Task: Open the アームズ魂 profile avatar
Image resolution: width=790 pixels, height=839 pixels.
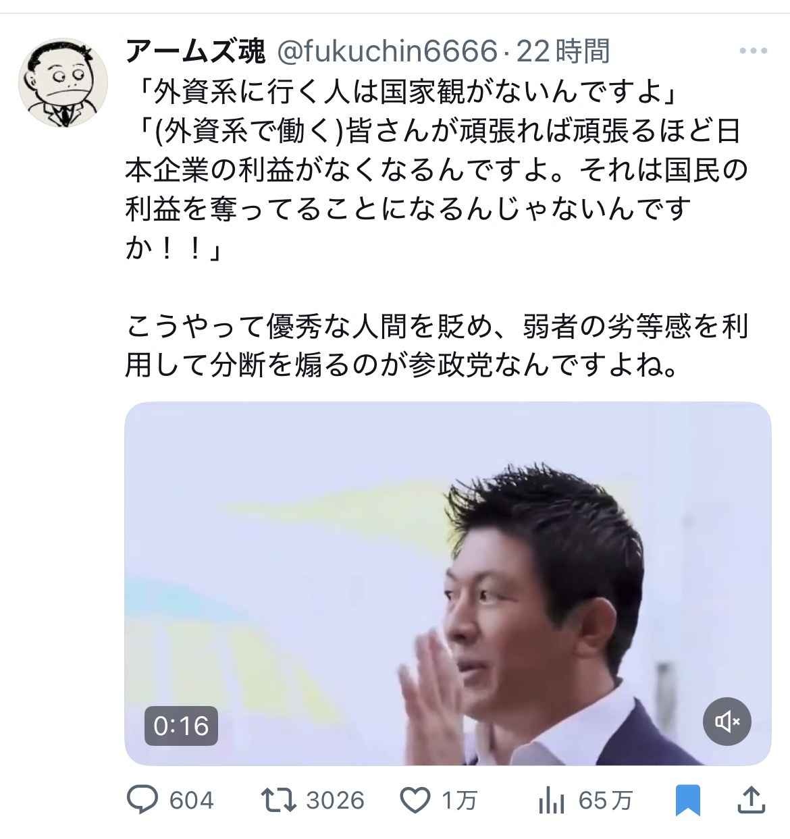Action: point(63,82)
